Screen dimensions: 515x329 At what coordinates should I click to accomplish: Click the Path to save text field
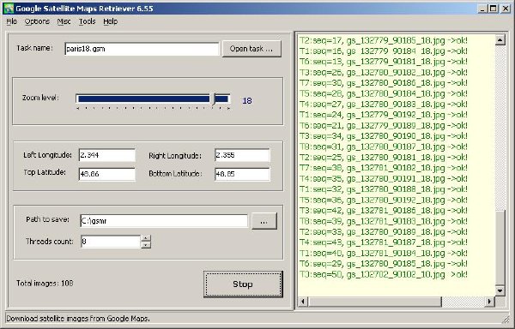(x=164, y=221)
